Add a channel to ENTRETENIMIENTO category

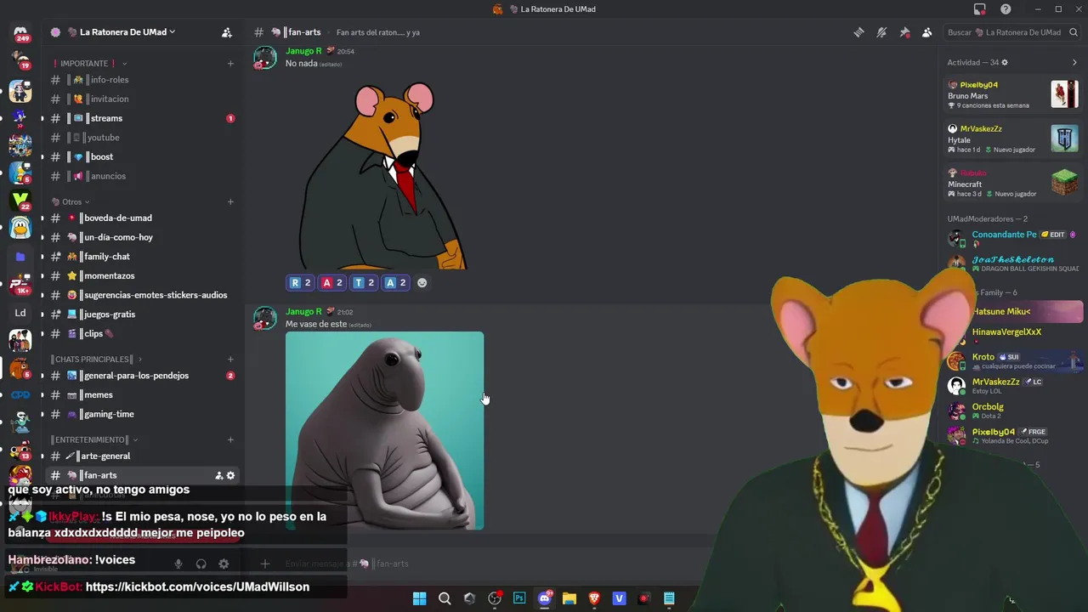230,440
